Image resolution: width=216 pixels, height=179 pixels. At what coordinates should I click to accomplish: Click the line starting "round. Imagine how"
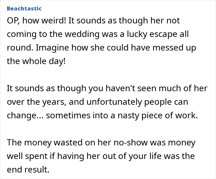pos(102,48)
